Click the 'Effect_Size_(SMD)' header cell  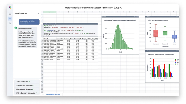(x=93, y=39)
